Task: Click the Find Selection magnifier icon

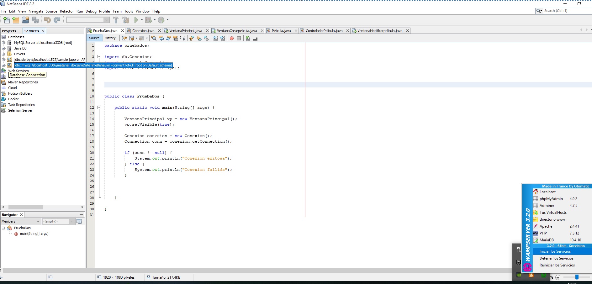Action: coord(154,38)
